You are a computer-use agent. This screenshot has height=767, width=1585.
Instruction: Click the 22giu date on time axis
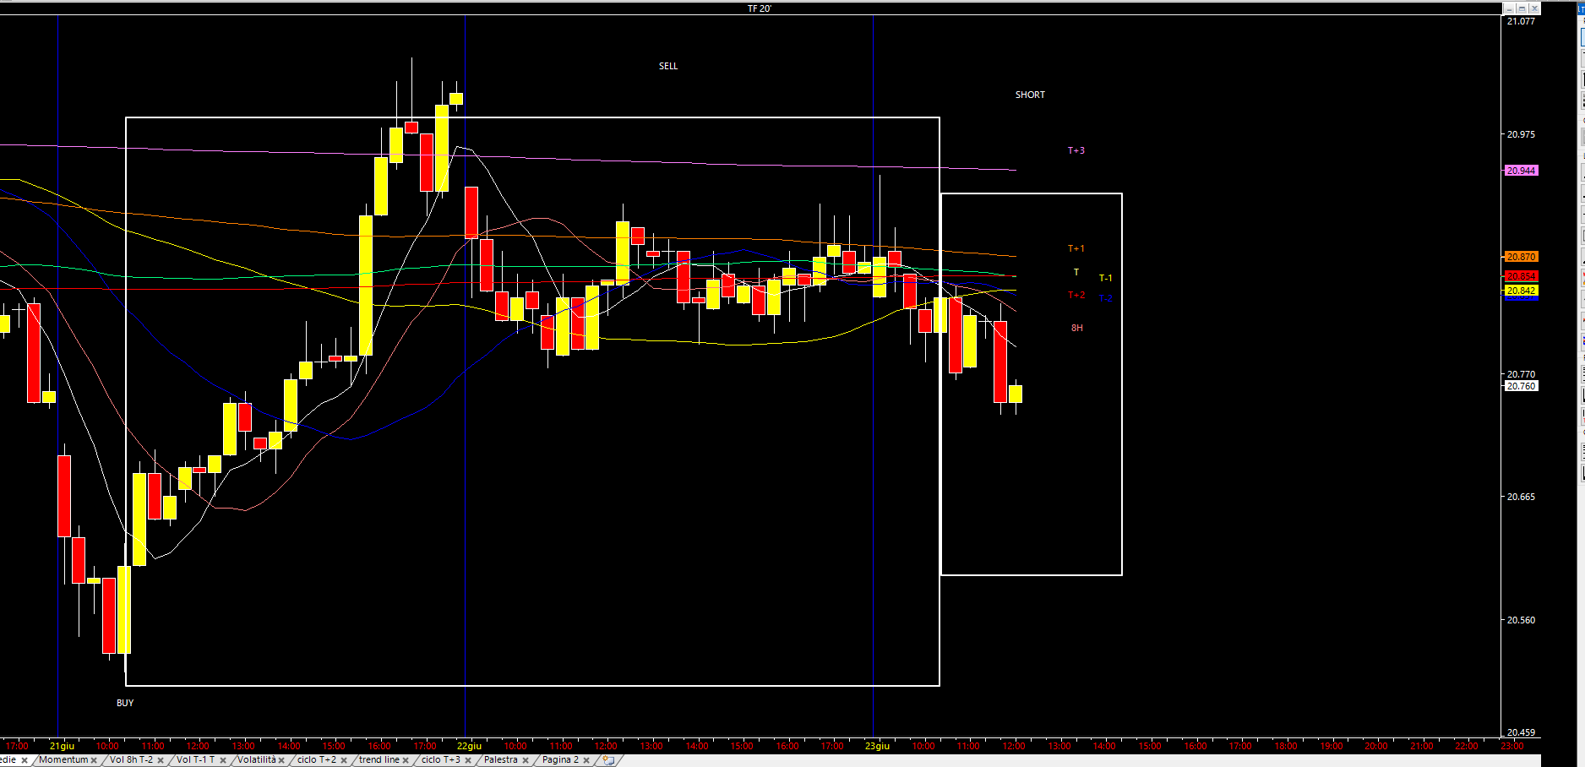click(x=469, y=746)
